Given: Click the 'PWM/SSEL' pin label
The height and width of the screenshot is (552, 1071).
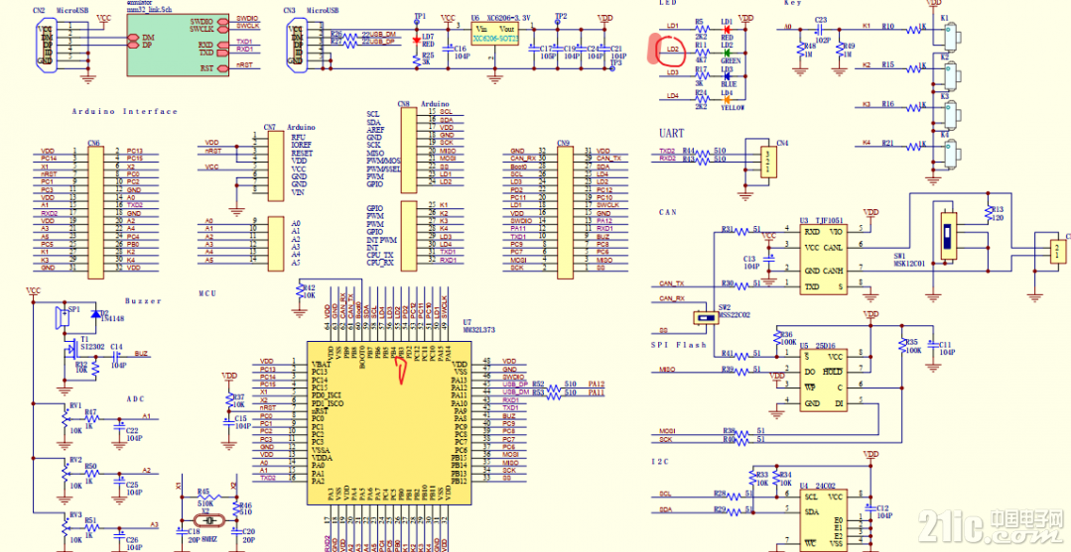Looking at the screenshot, I should click(x=383, y=167).
